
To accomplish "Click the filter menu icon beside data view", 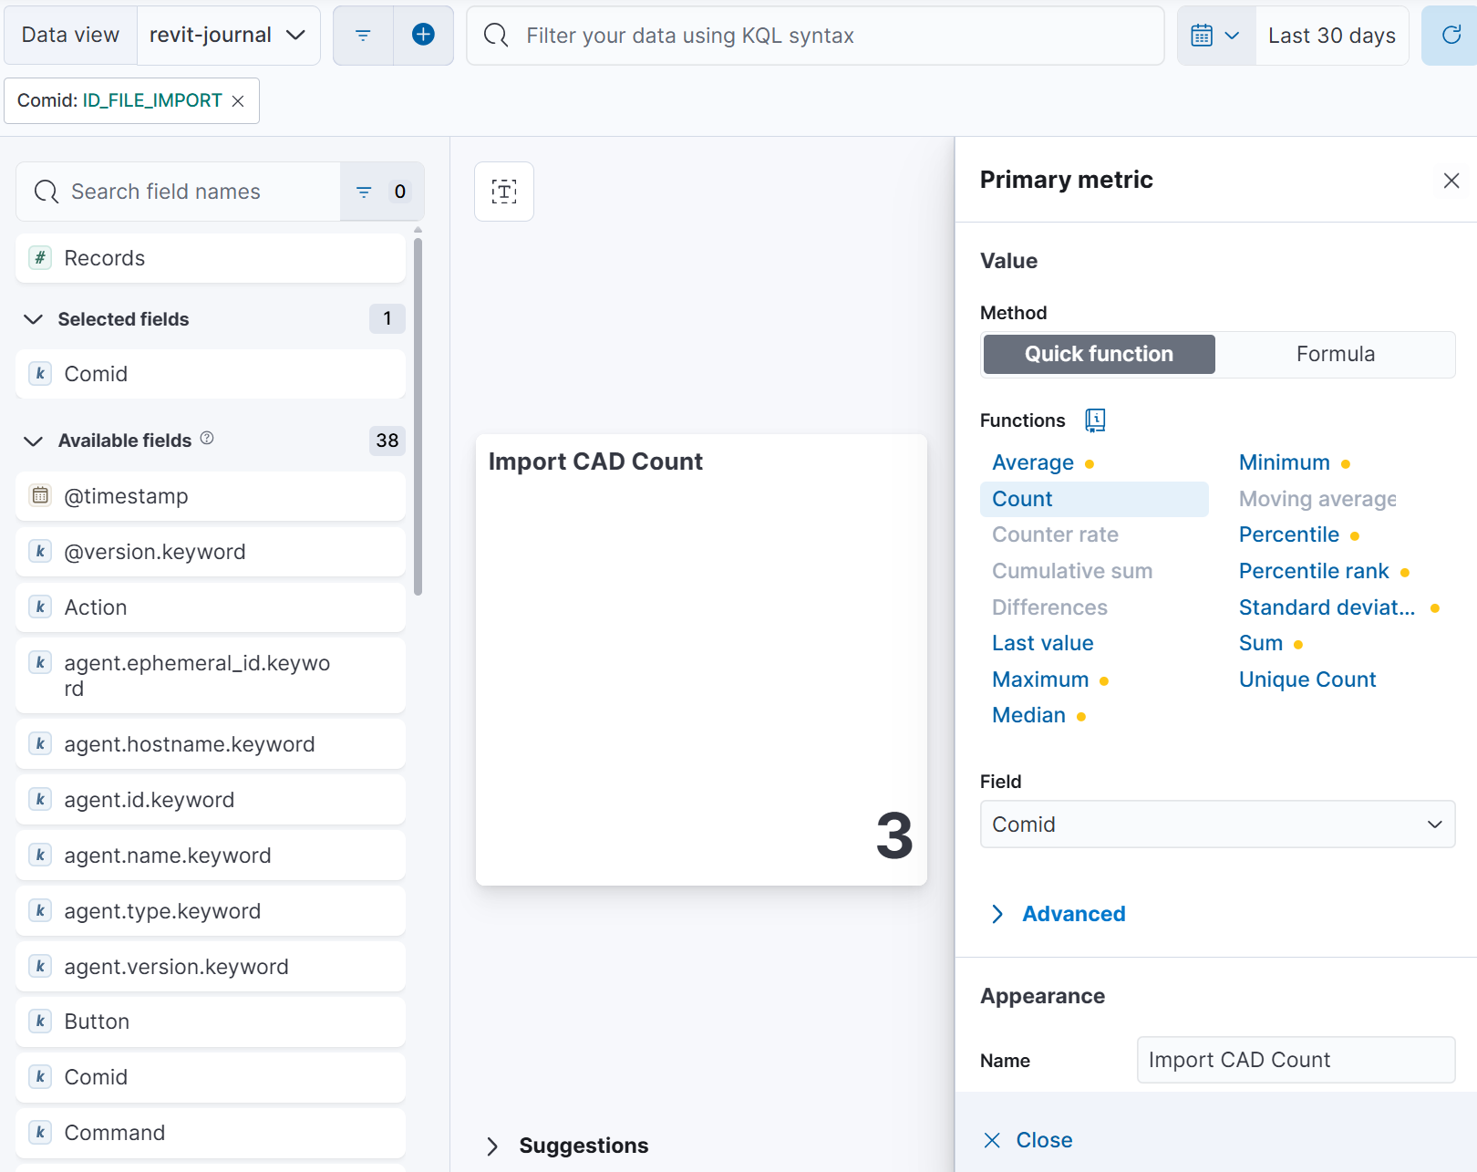I will pos(363,36).
